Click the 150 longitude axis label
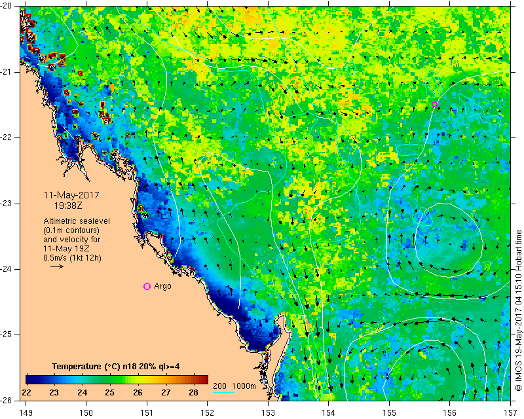 (86, 413)
